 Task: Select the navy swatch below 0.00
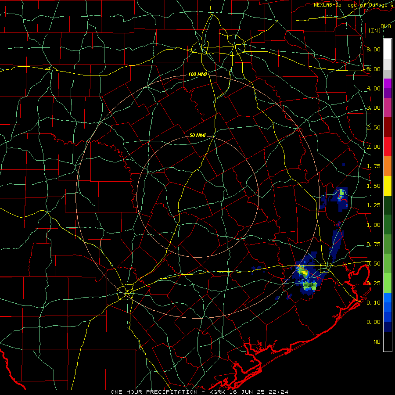tap(388, 327)
